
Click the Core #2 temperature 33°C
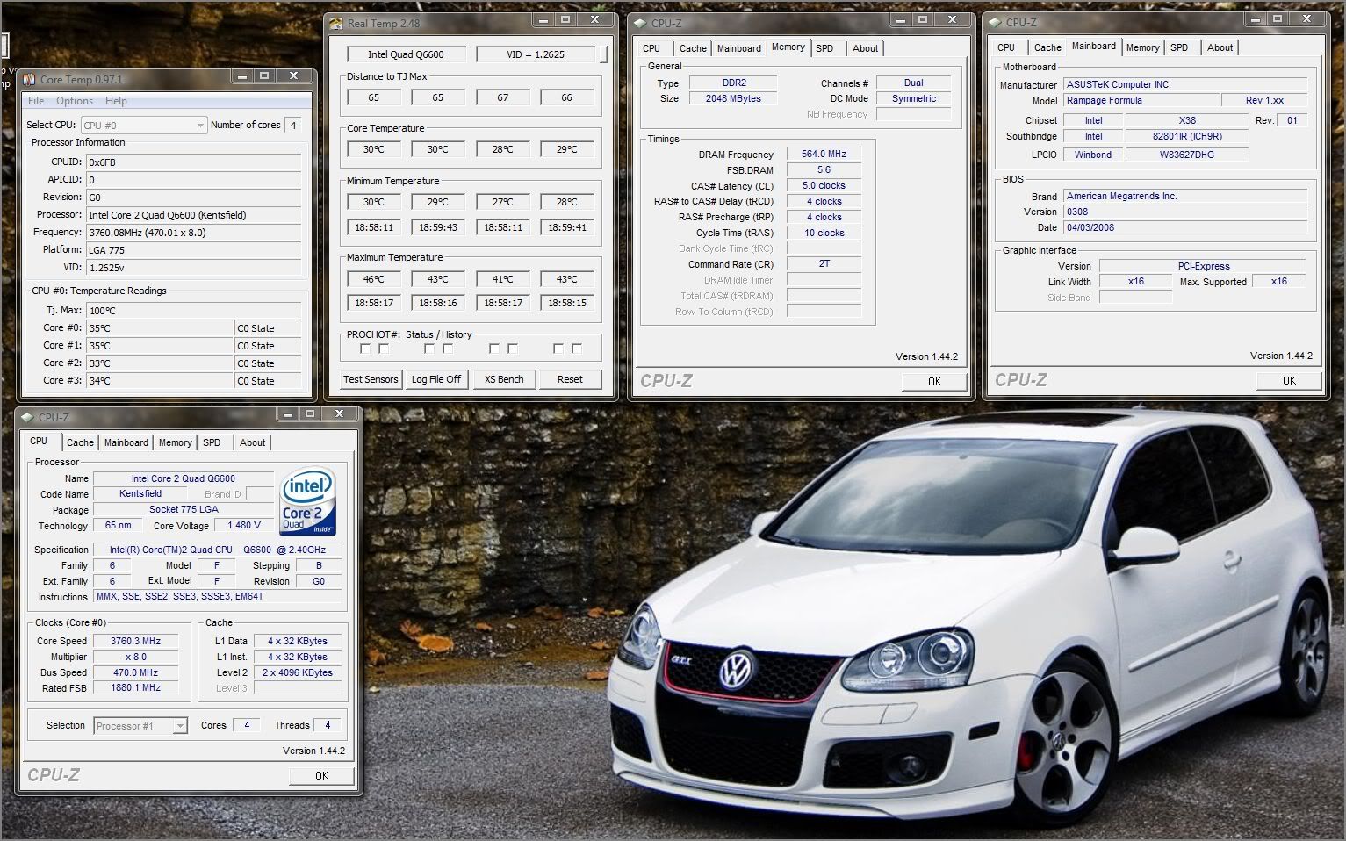pos(160,363)
